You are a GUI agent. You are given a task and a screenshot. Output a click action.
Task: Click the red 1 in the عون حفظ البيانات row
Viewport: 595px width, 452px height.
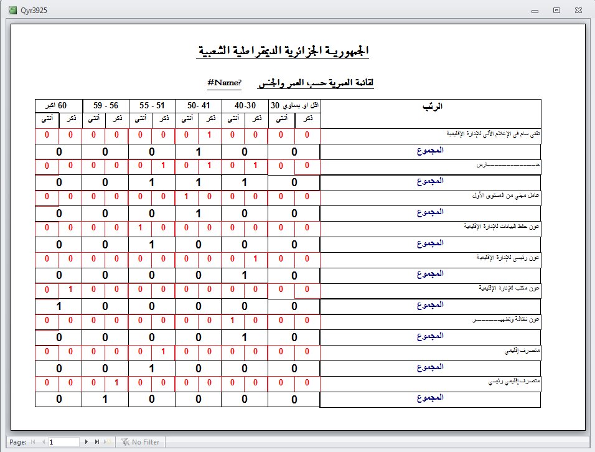140,227
